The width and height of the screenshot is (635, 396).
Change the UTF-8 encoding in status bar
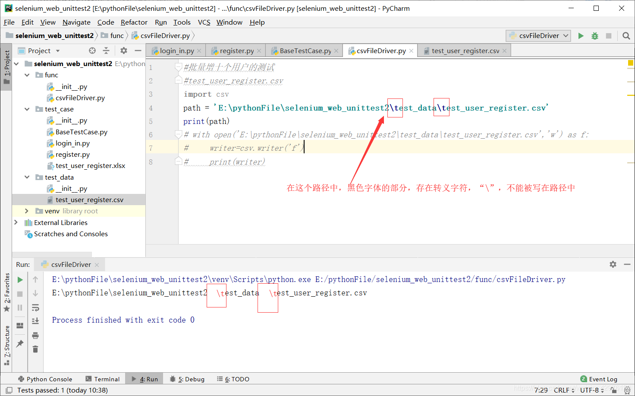click(592, 390)
